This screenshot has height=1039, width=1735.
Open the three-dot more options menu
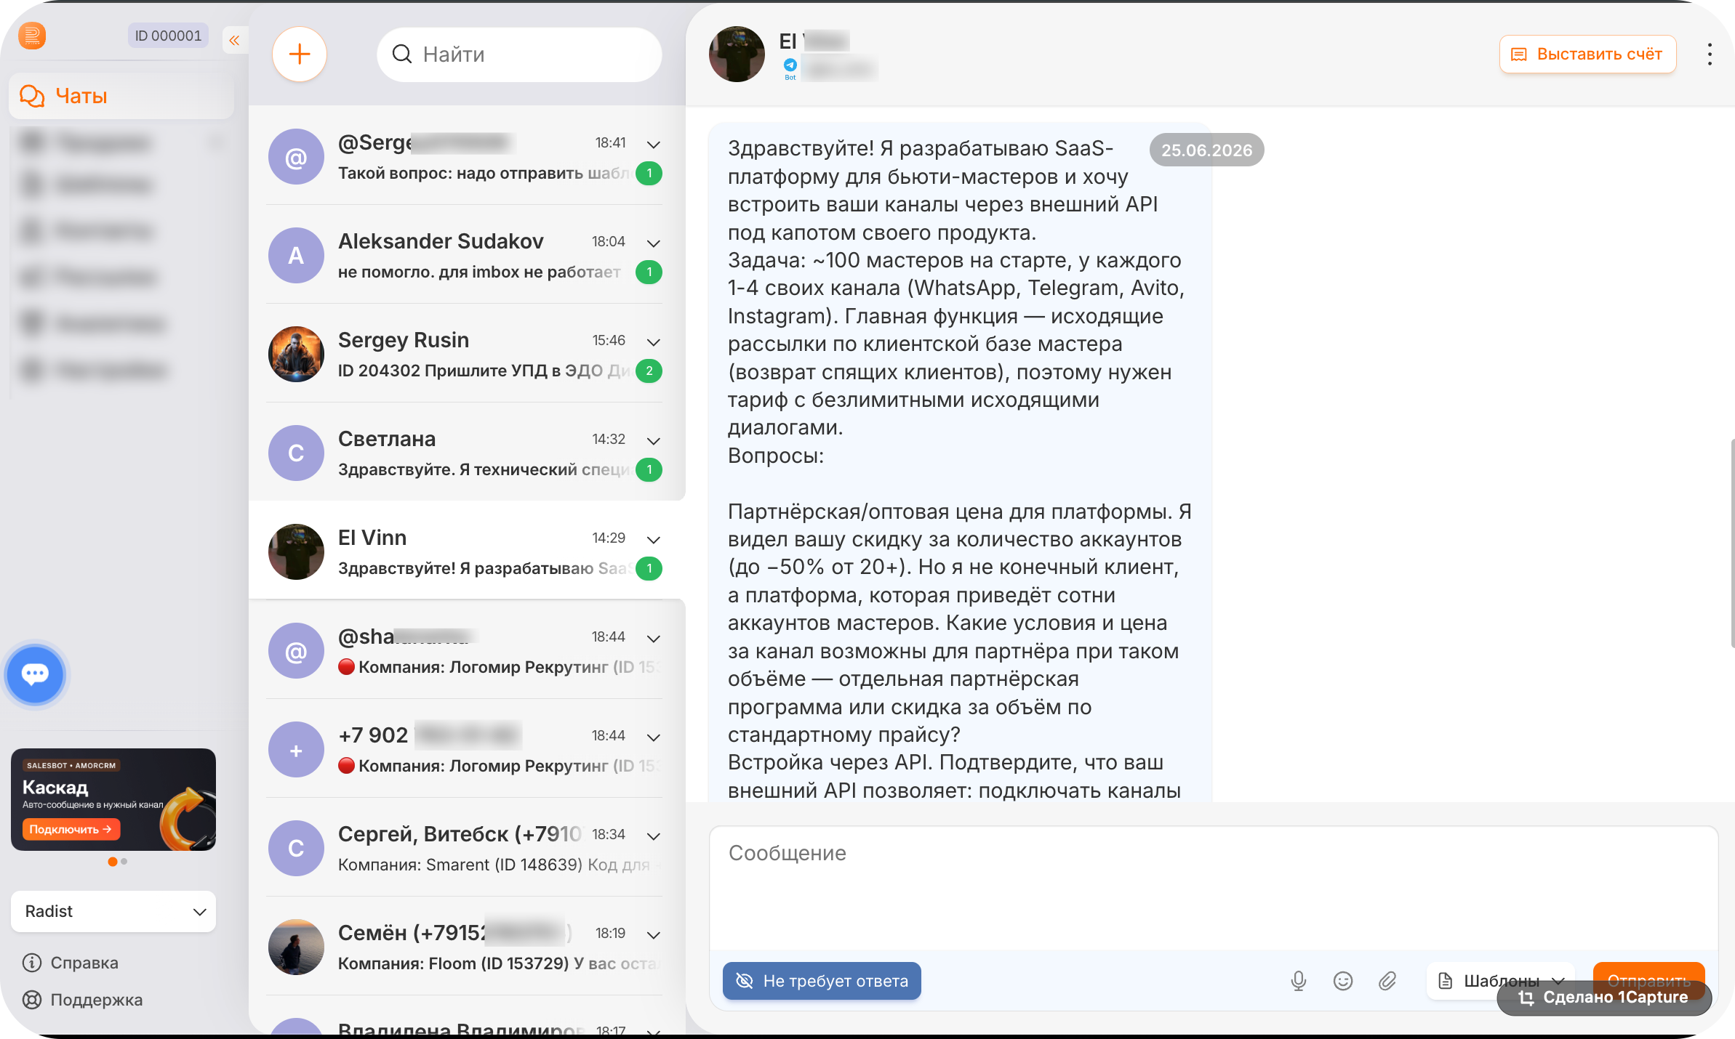pos(1710,54)
